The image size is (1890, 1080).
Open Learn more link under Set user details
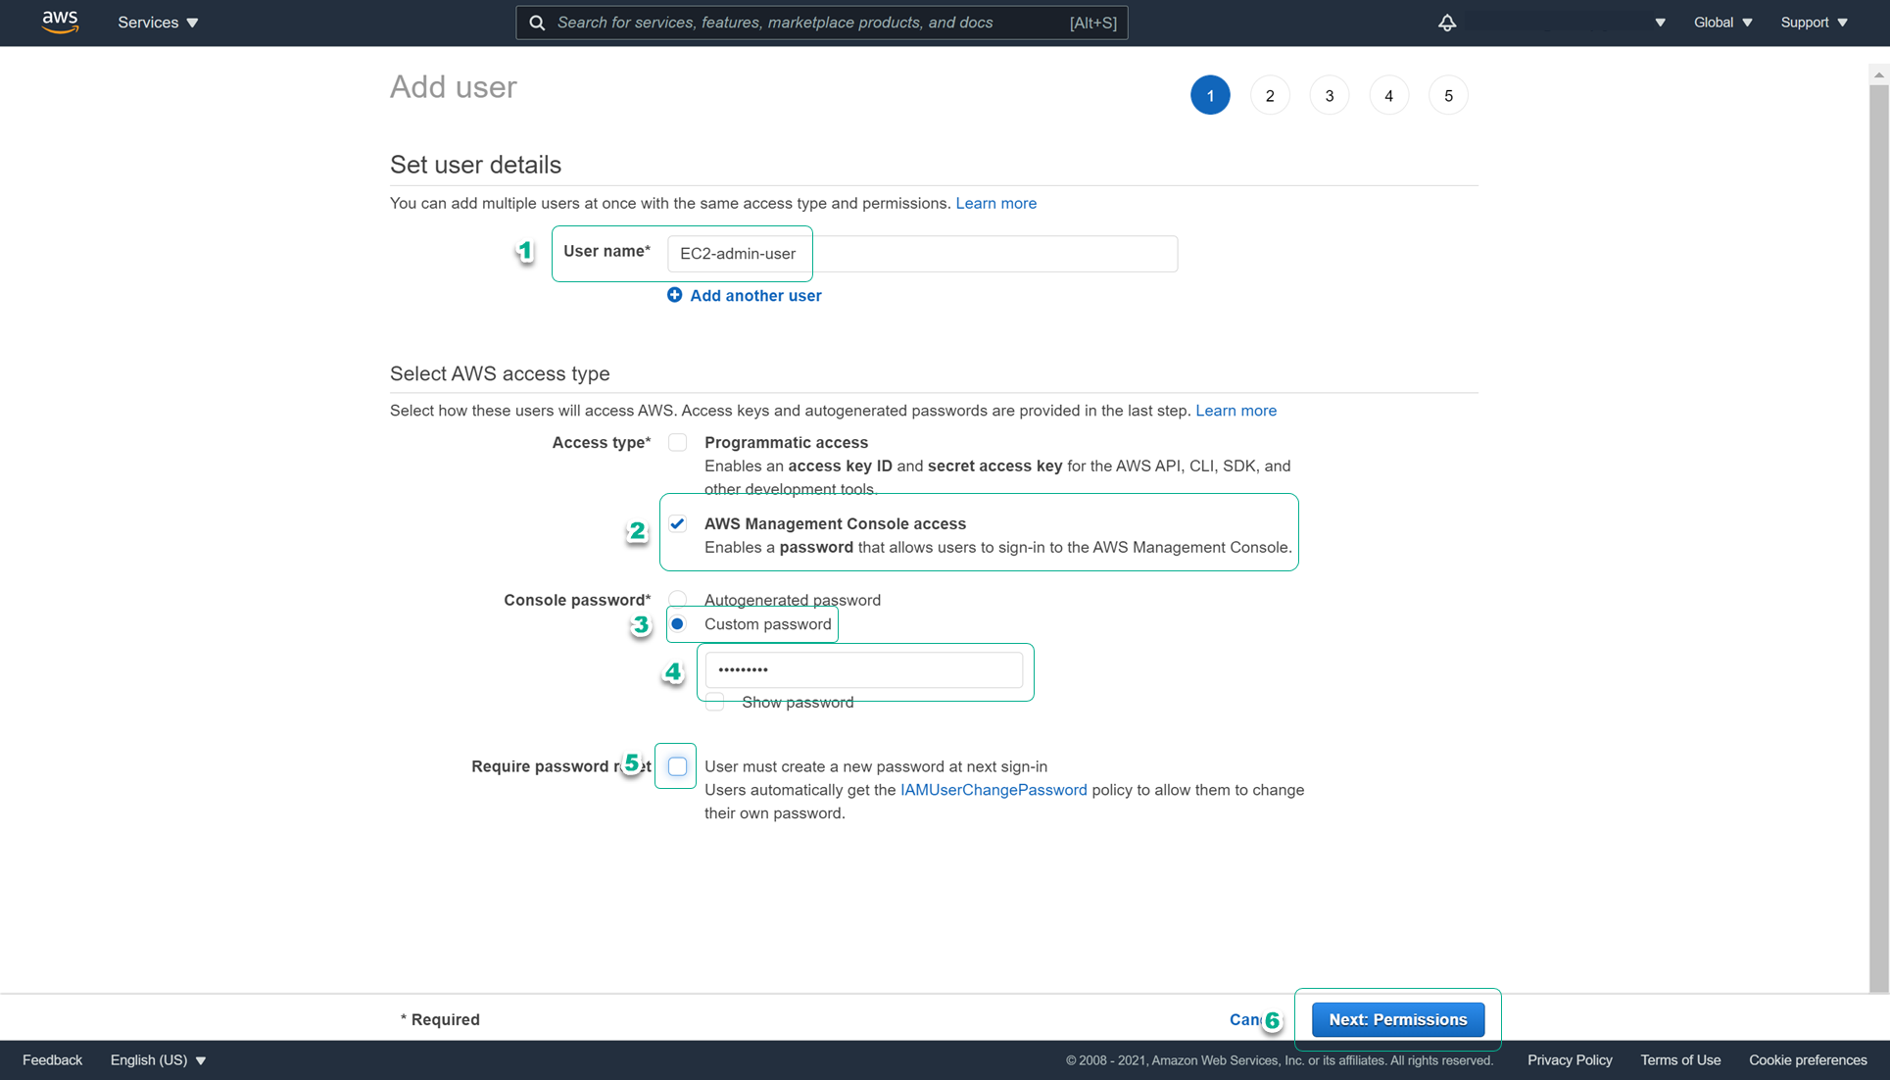(x=995, y=204)
